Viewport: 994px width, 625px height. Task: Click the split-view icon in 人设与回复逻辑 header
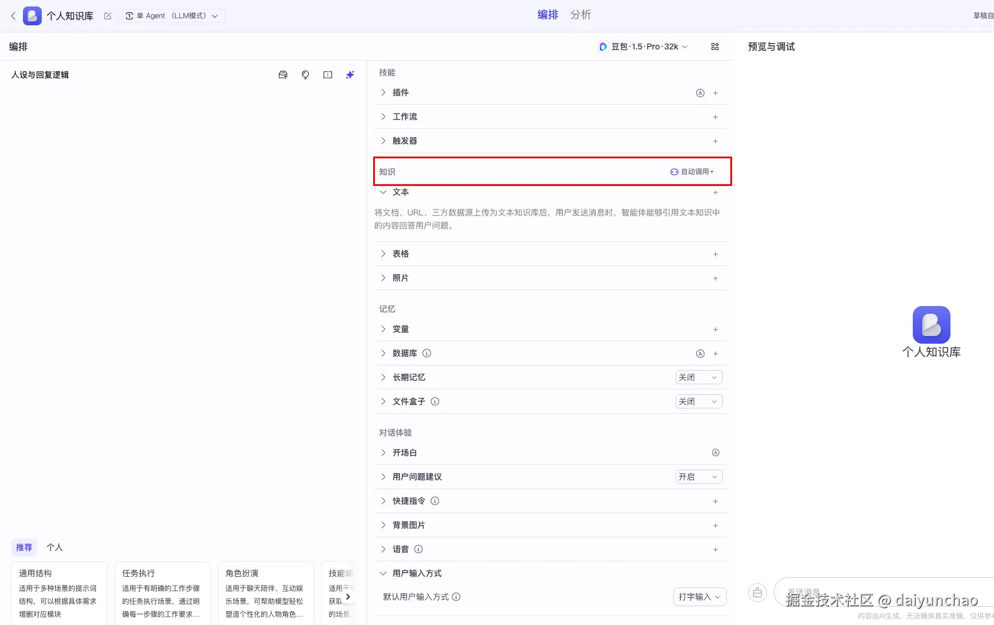click(328, 75)
